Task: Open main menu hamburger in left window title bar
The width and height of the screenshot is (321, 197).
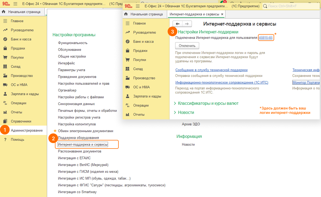Action: [15, 4]
